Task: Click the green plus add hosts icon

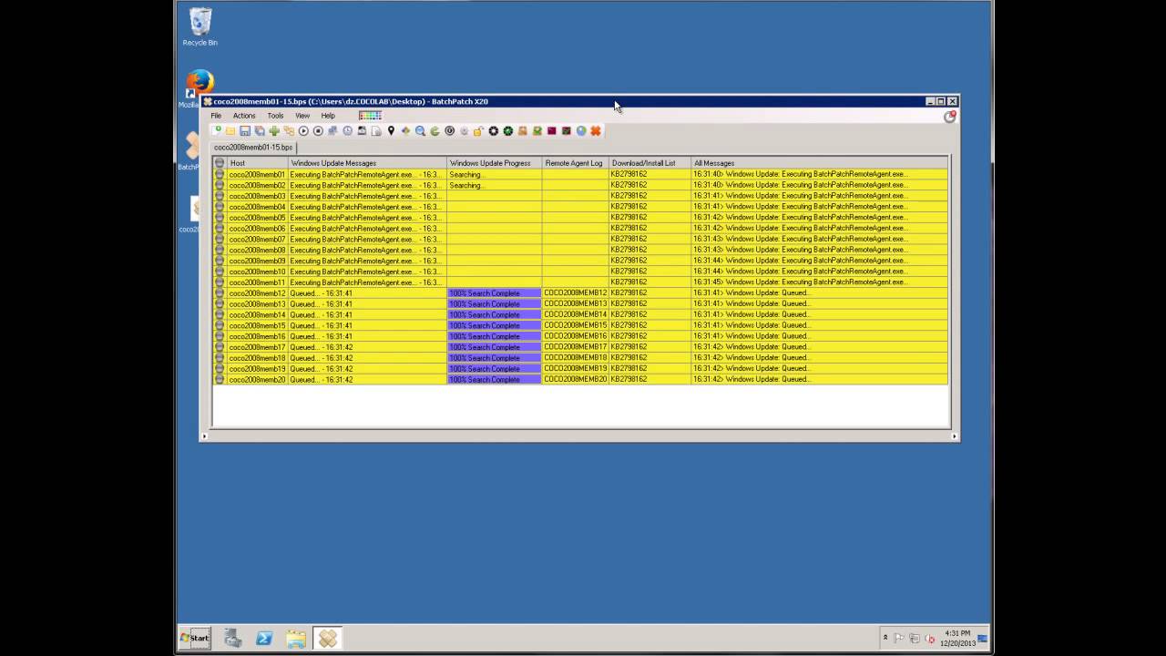Action: click(274, 131)
